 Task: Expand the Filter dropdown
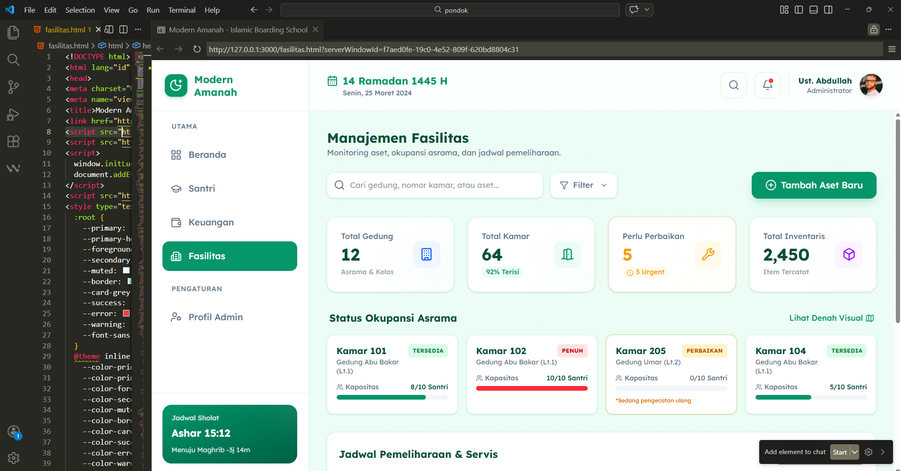coord(583,185)
